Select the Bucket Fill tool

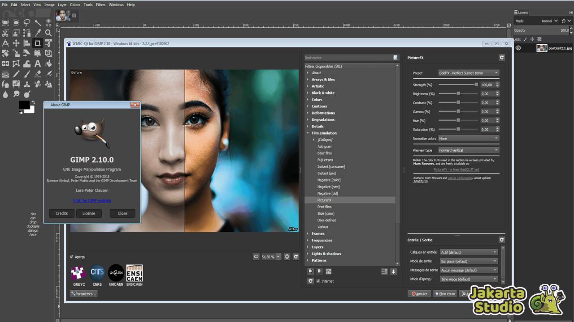pos(48,64)
